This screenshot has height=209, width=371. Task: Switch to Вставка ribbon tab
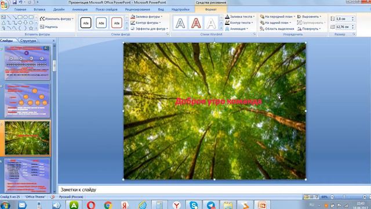(x=39, y=9)
